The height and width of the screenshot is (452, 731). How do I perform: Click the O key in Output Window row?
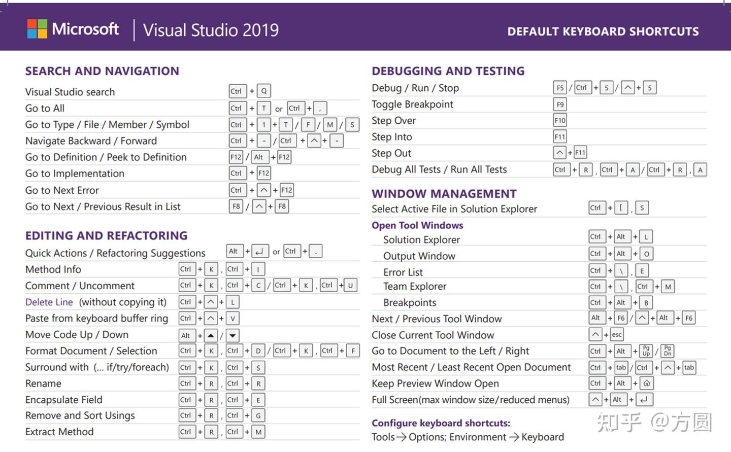[646, 254]
